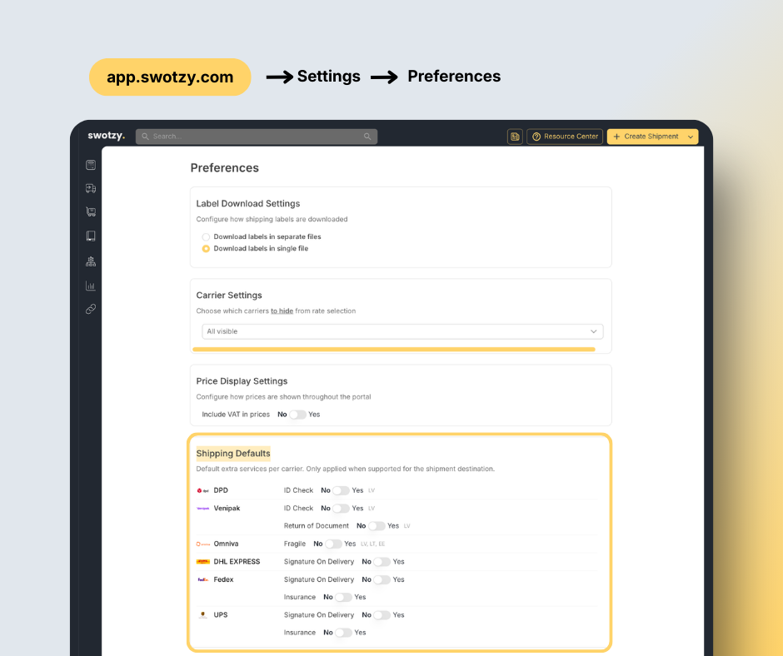Image resolution: width=783 pixels, height=656 pixels.
Task: Click the 'Fragile' label in Omniva row
Action: [x=295, y=544]
